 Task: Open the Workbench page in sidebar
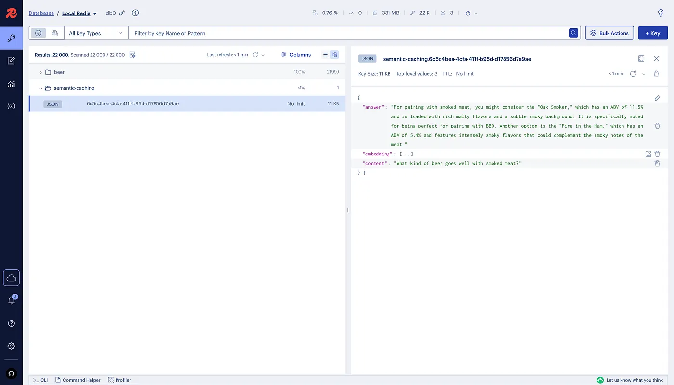tap(11, 61)
